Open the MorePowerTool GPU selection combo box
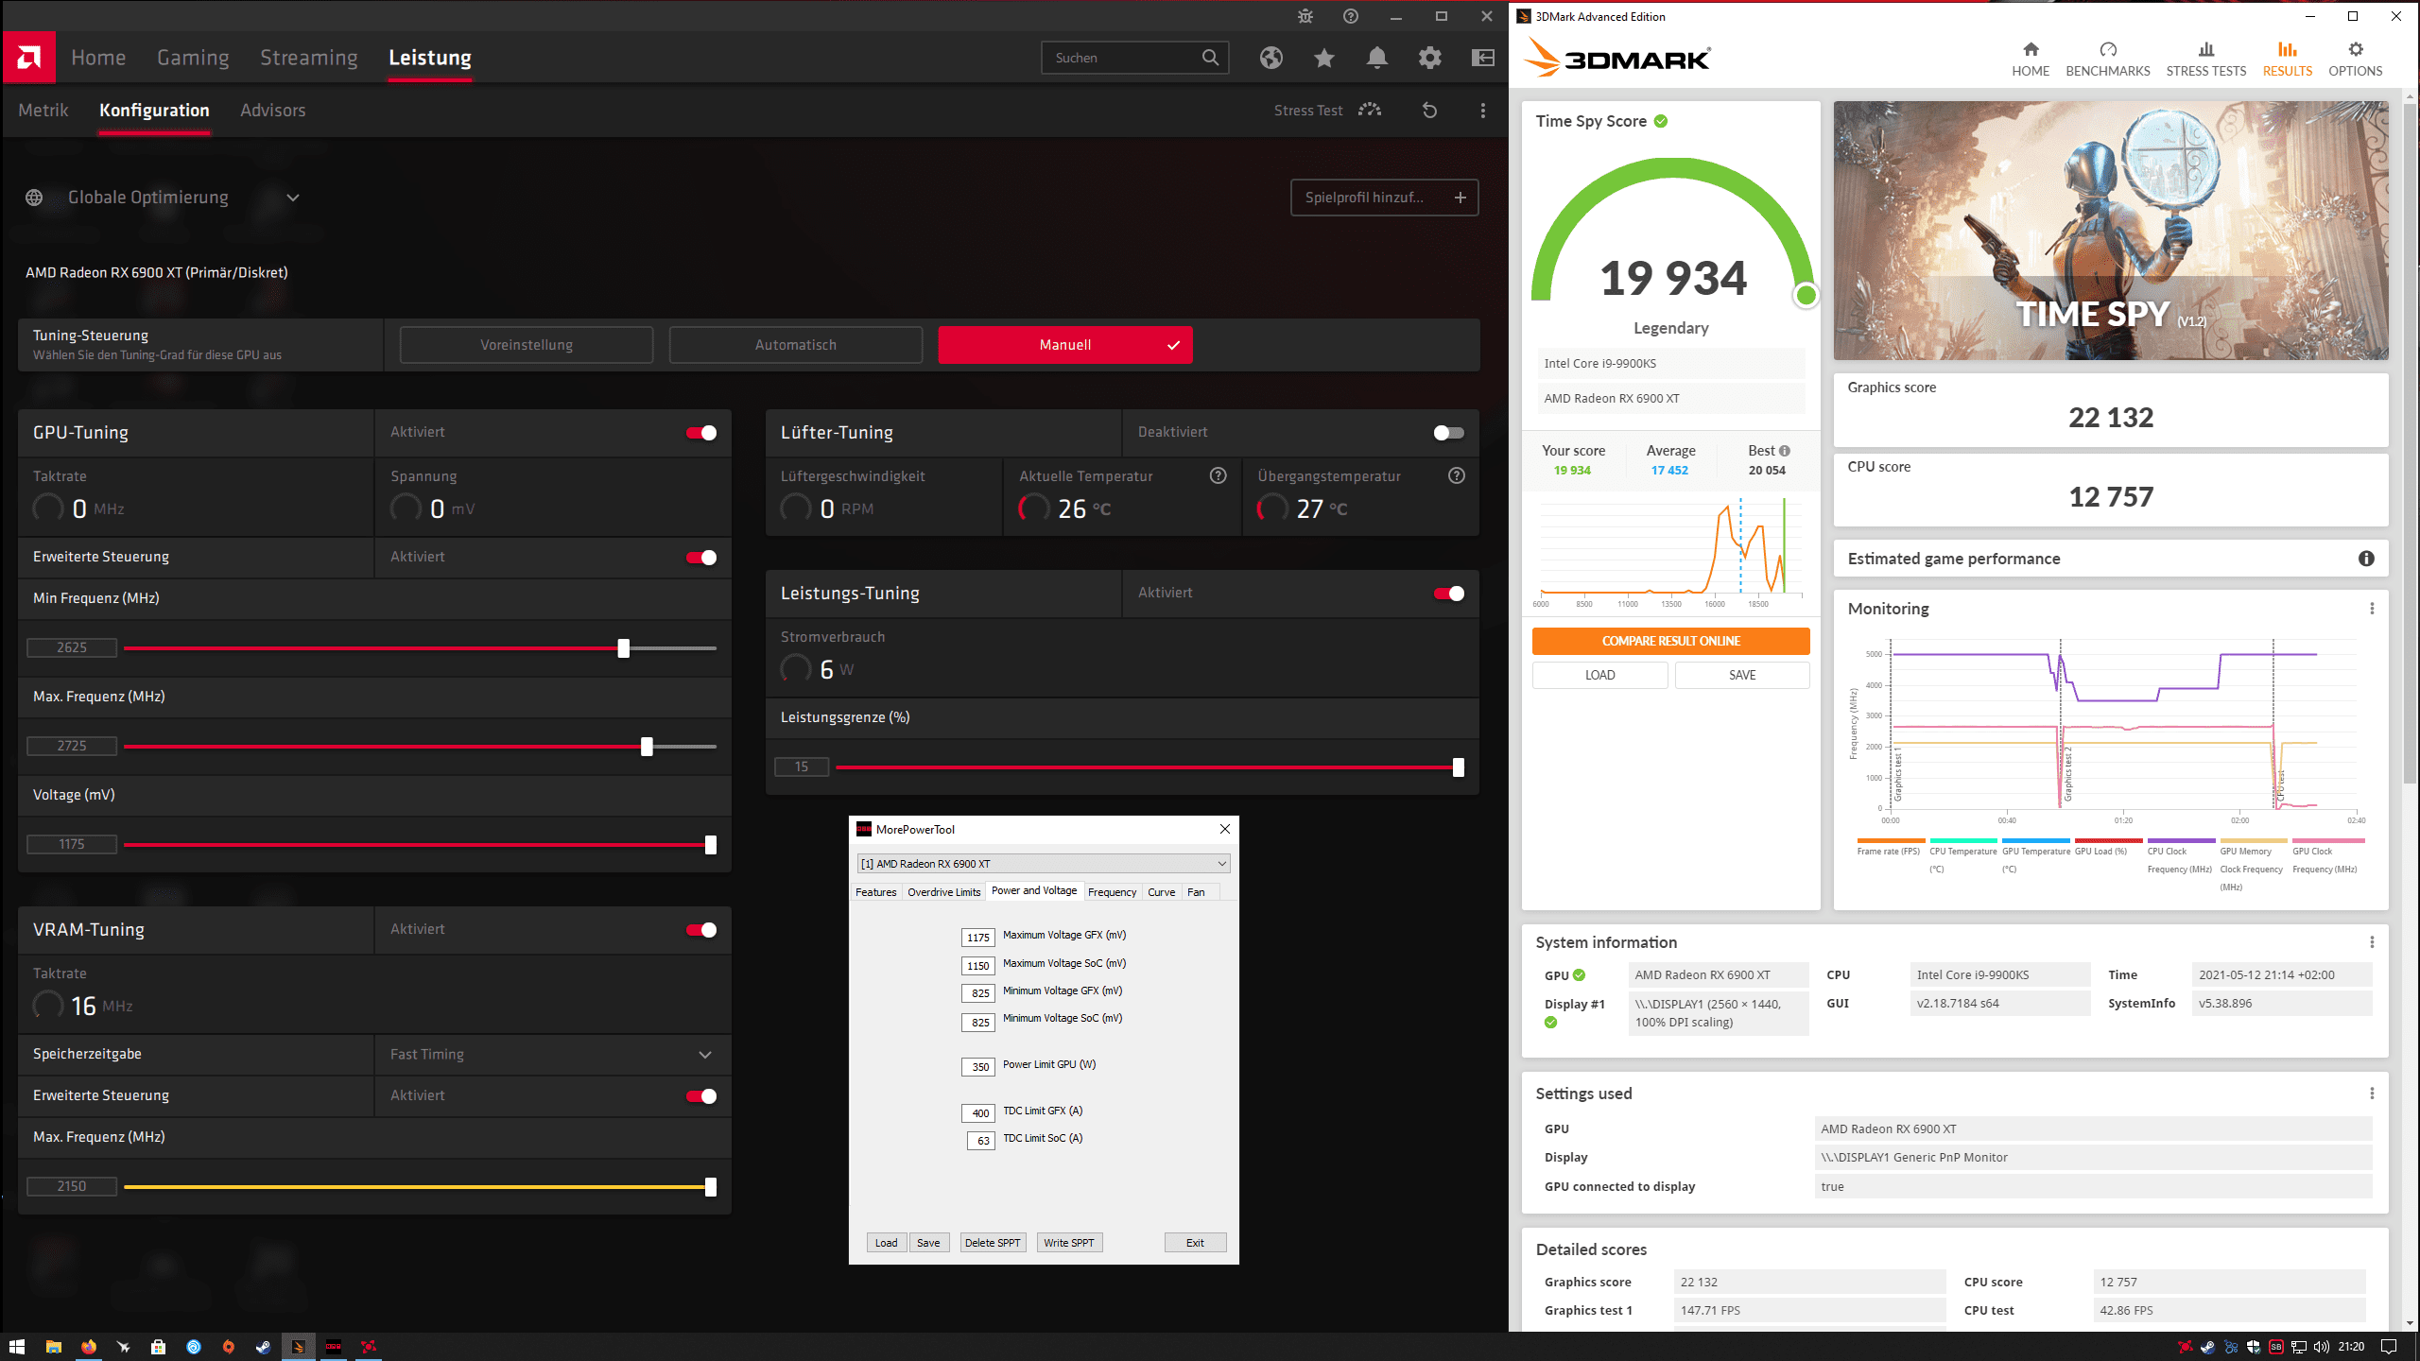 point(1044,864)
